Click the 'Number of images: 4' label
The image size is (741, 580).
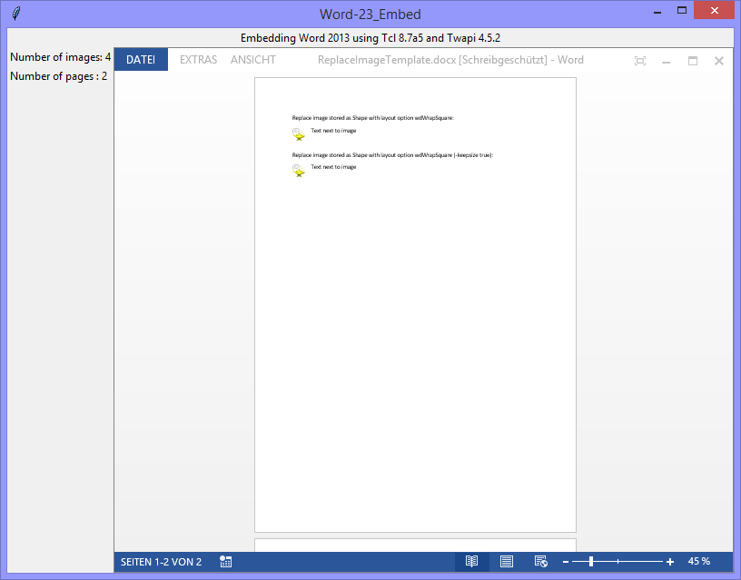(60, 57)
